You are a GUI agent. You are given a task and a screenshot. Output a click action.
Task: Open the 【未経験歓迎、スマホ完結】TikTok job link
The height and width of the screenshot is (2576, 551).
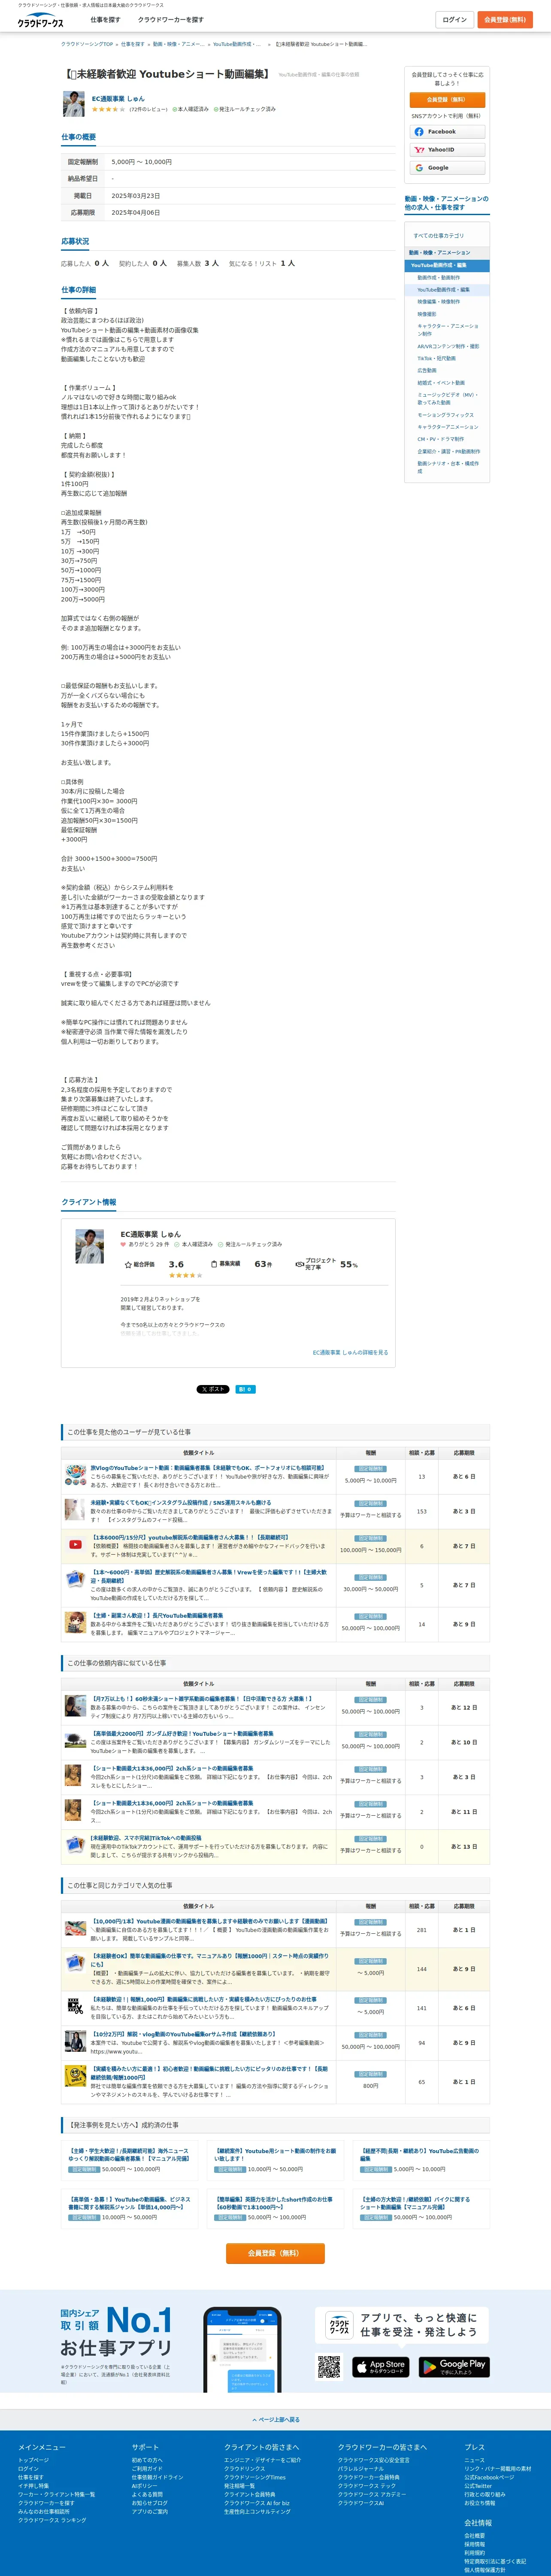[146, 1838]
